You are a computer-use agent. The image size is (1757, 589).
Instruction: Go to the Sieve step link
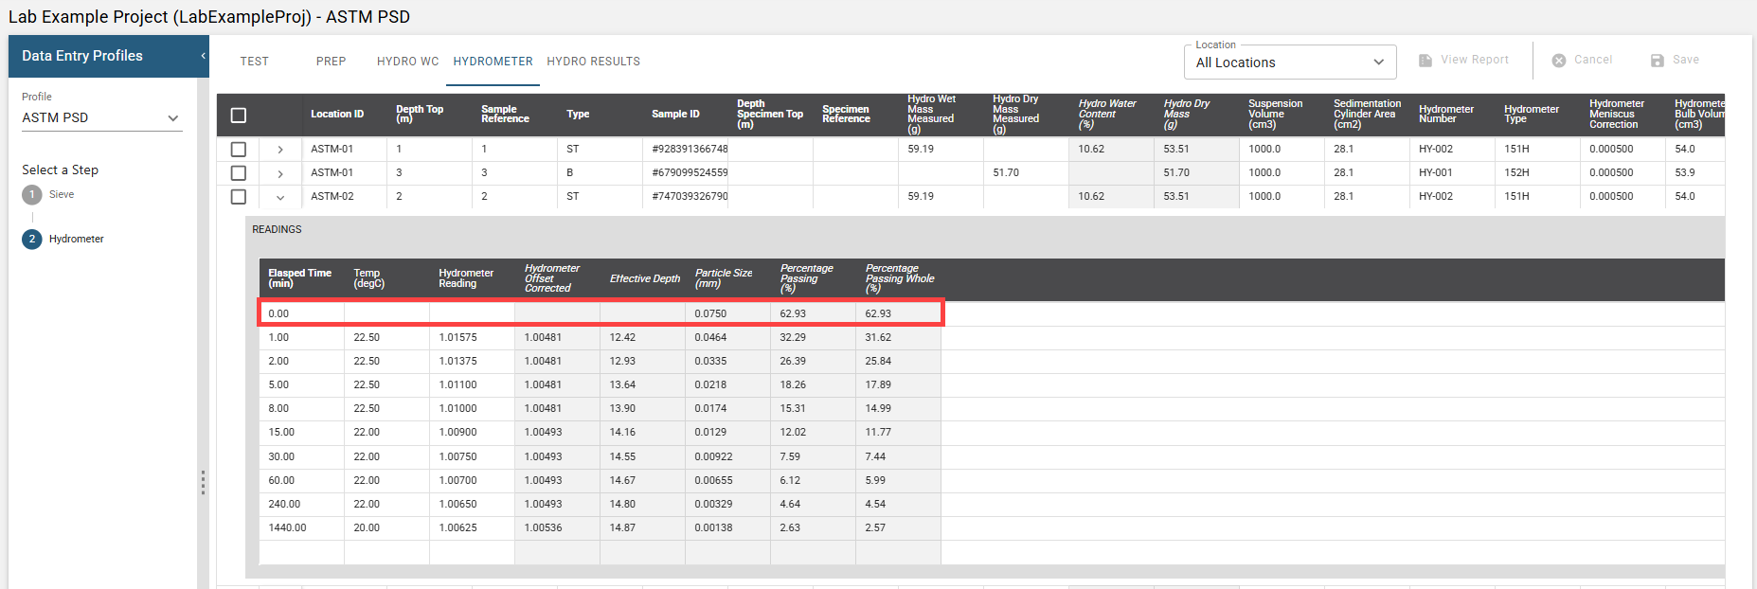(62, 195)
